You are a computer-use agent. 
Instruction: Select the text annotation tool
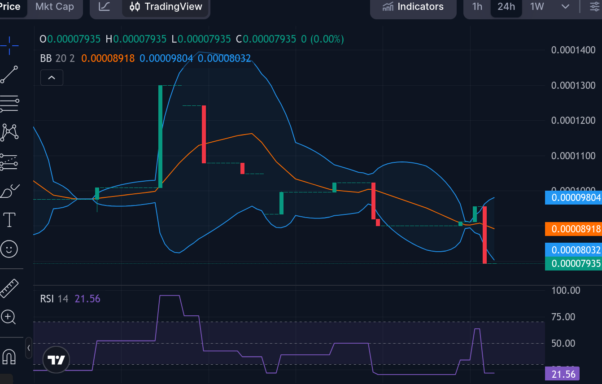[9, 220]
